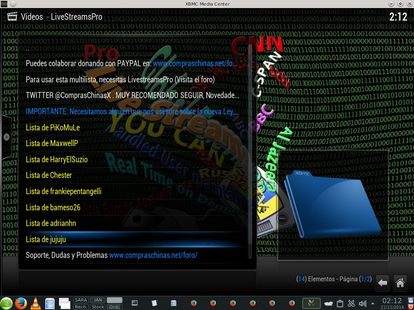Viewport: 414px width, 310px height.
Task: Switch to the text editor task in taskbar
Action: click(154, 303)
